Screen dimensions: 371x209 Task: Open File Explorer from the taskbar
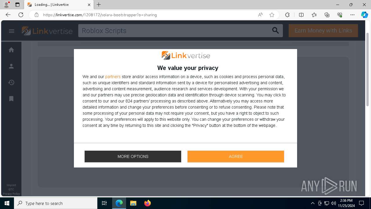[133, 203]
